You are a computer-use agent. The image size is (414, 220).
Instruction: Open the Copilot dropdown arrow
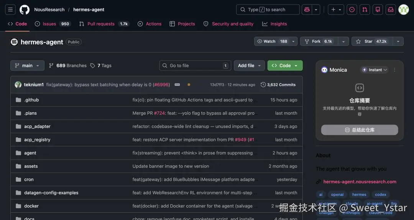pyautogui.click(x=316, y=10)
